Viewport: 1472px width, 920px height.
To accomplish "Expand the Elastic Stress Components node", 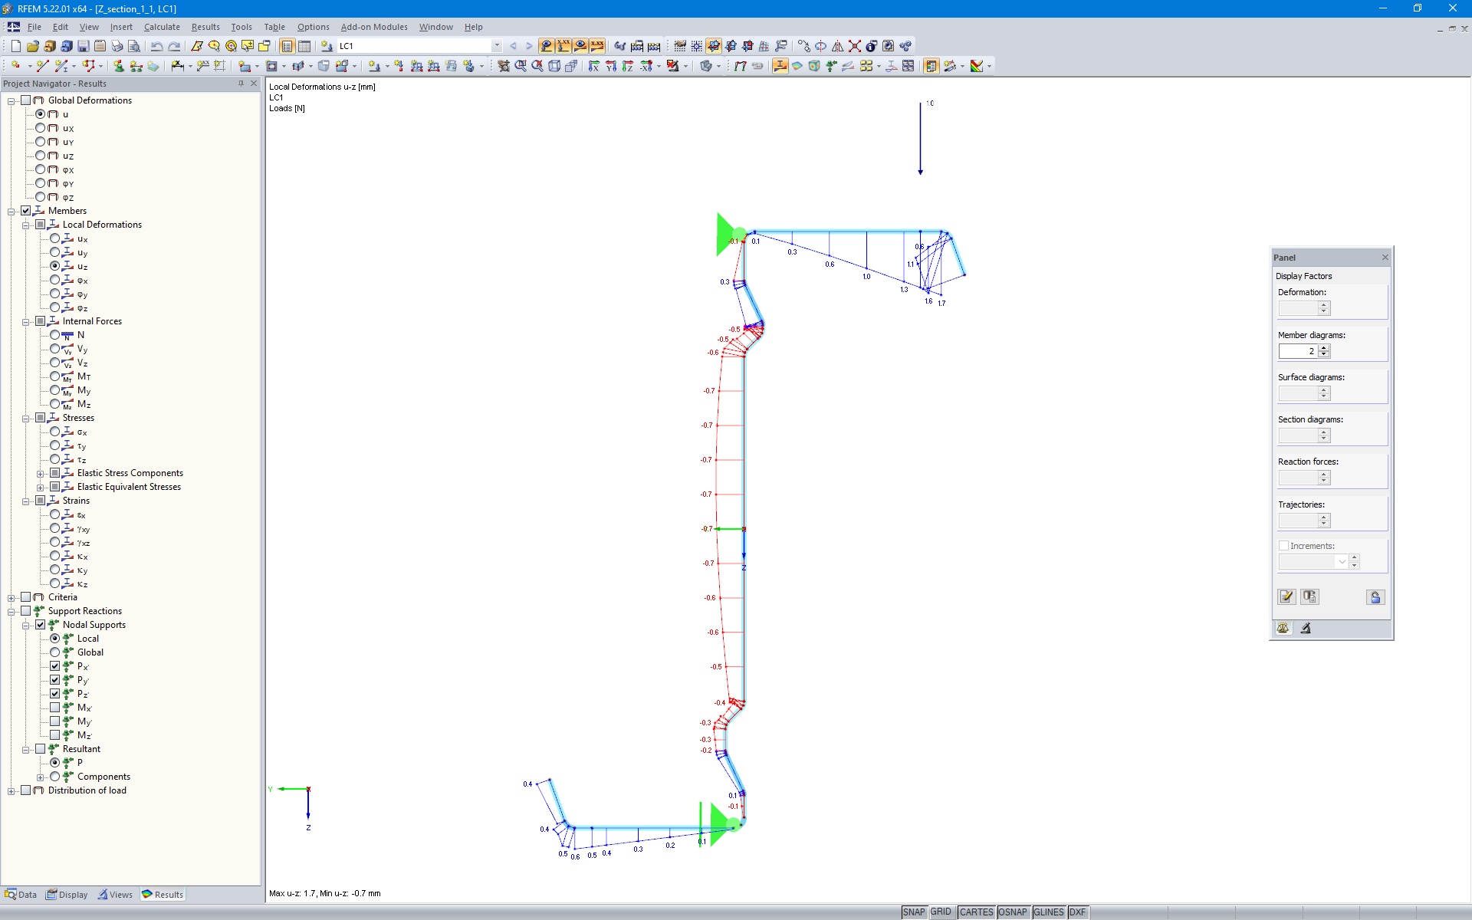I will 41,474.
